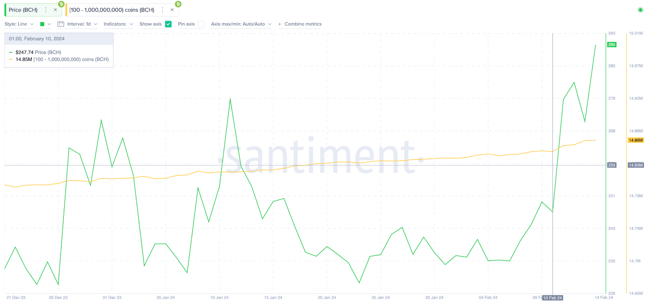Open the Indicators dropdown
Viewport: 650px width, 304px height.
118,24
